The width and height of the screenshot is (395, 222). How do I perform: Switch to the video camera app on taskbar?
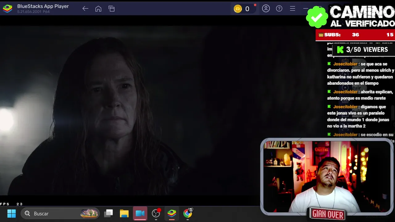coord(140,213)
